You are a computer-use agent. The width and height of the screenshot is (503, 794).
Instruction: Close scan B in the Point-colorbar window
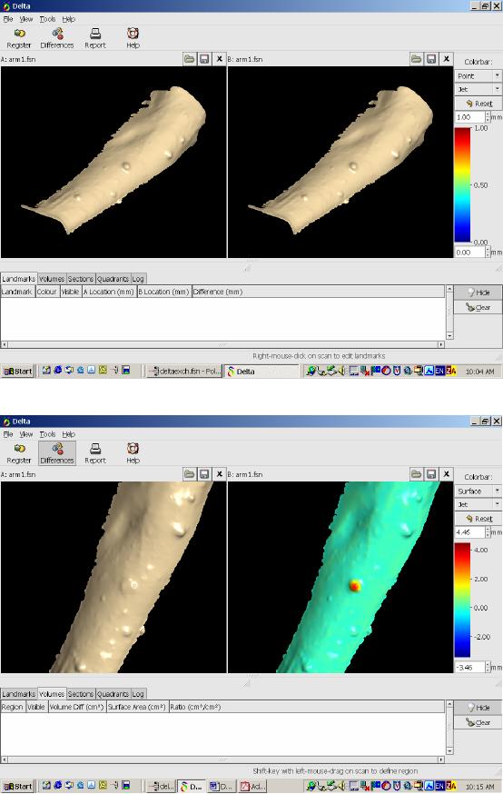tap(447, 59)
